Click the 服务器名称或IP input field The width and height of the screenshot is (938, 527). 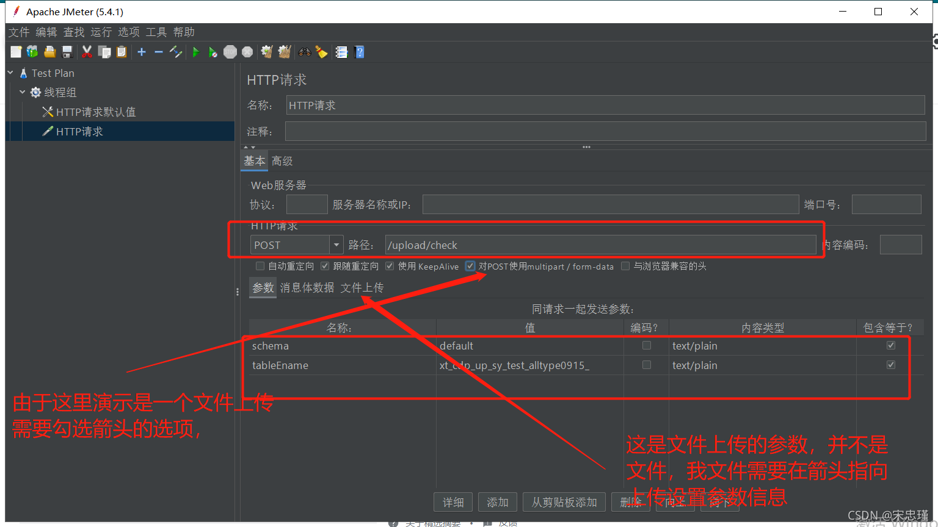(x=611, y=204)
